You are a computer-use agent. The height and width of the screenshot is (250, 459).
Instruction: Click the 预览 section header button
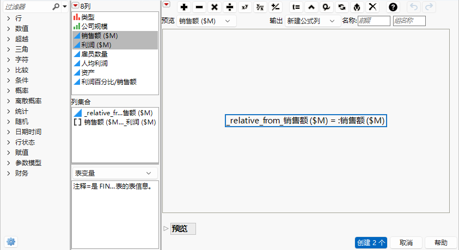coord(183,229)
